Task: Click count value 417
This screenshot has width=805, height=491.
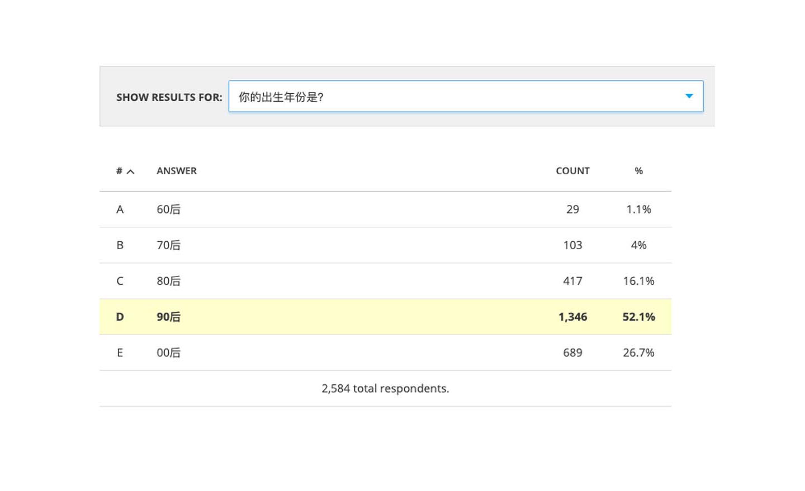Action: (572, 281)
